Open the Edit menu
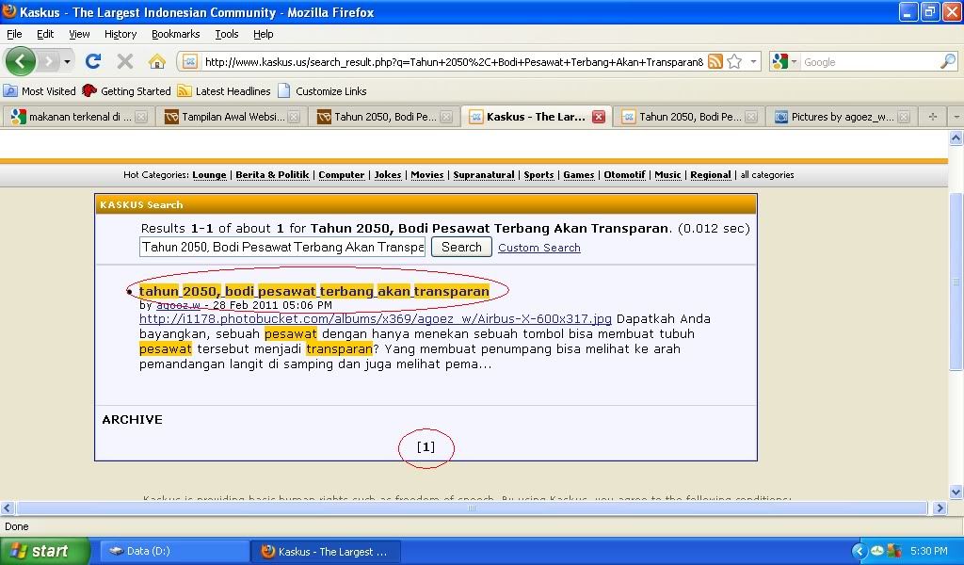The width and height of the screenshot is (964, 565). coord(45,34)
